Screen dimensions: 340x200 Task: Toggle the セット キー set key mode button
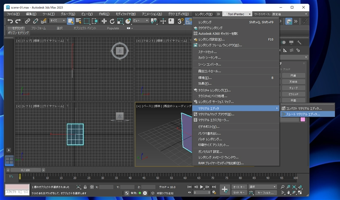(239, 192)
